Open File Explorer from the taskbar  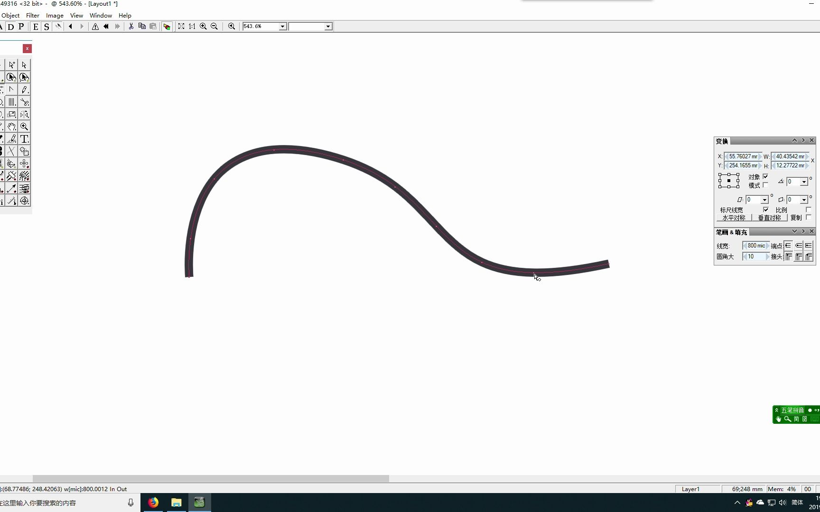click(x=177, y=503)
